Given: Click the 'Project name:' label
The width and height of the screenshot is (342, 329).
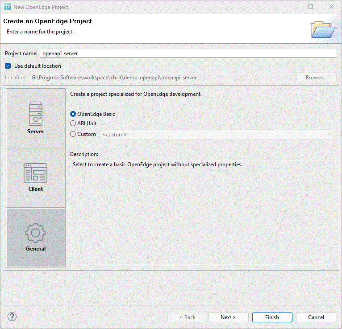Looking at the screenshot, I should [21, 53].
